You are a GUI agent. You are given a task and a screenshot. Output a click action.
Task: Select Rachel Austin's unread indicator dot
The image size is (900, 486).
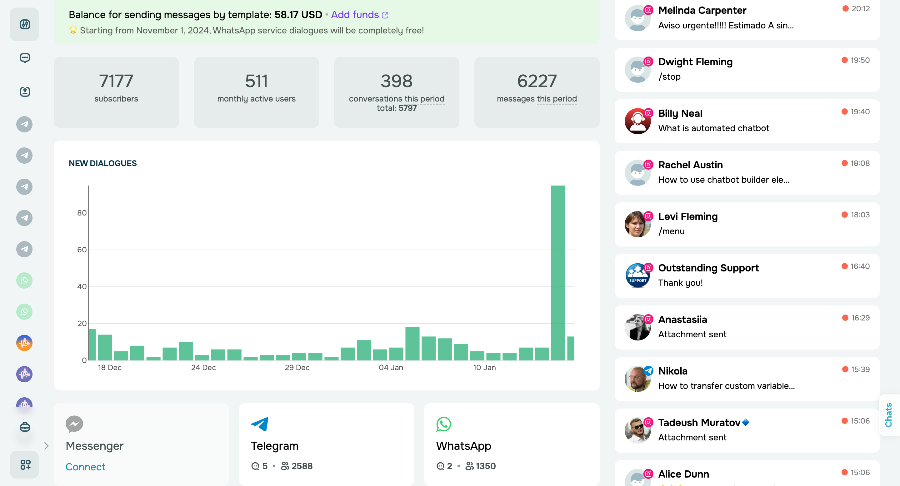tap(845, 163)
